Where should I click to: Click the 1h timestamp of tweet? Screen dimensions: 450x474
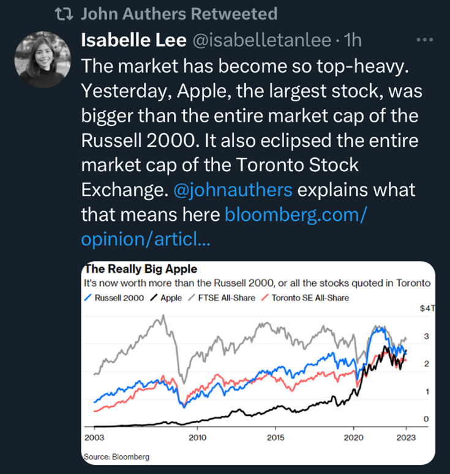point(353,40)
